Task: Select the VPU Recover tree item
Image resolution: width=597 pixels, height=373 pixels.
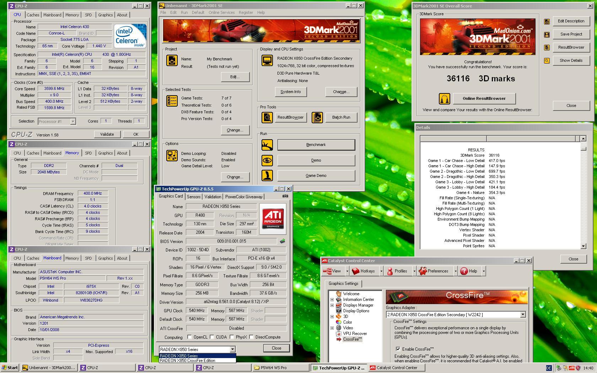Action: pyautogui.click(x=355, y=334)
